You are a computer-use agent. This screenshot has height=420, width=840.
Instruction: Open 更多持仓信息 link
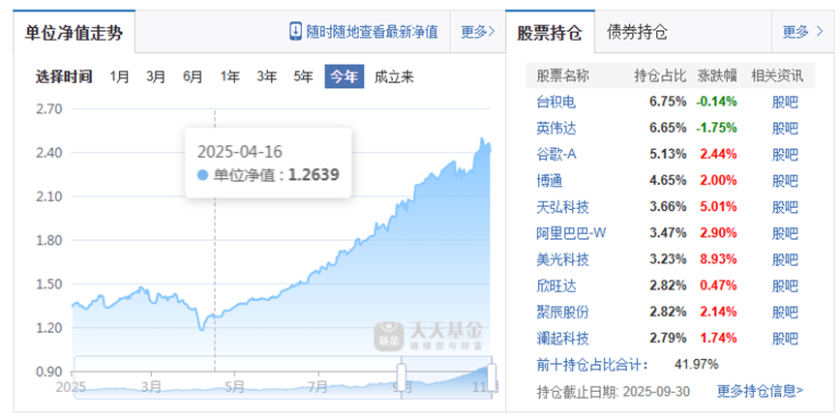(x=761, y=391)
